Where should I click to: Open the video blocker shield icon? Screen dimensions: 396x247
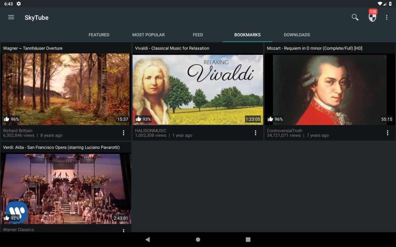372,17
